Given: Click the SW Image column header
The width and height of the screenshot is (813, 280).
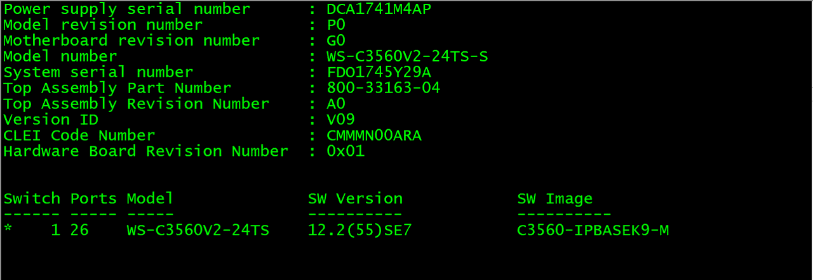Looking at the screenshot, I should [x=554, y=199].
